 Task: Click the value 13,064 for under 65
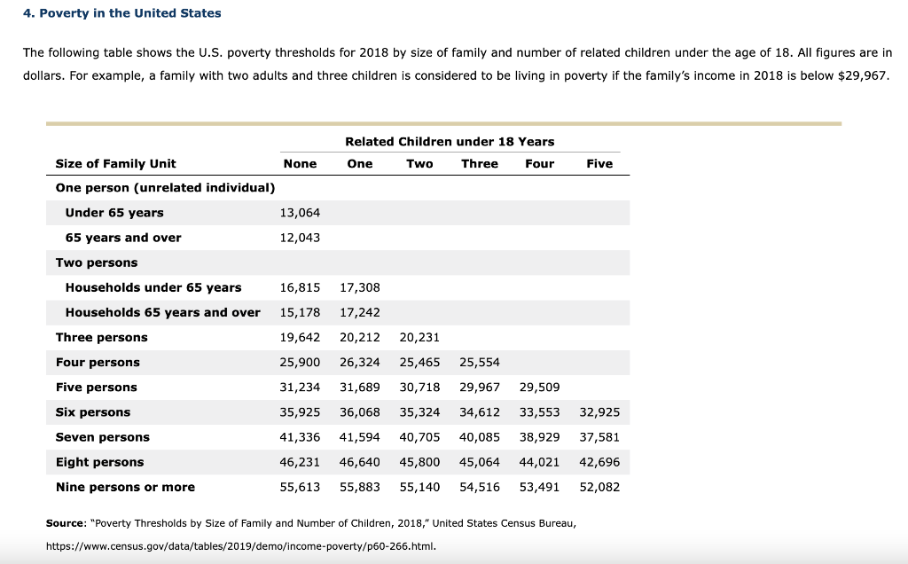[x=301, y=213]
